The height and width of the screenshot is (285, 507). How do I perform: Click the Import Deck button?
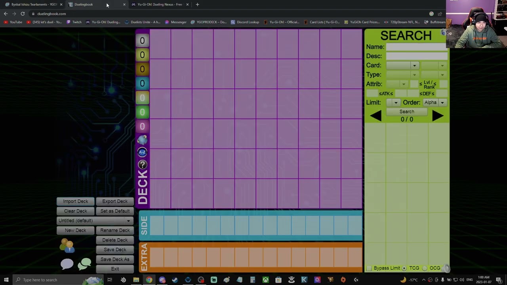[x=75, y=201]
